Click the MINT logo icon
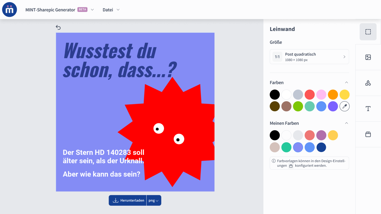Viewport: 381px width, 214px height. click(9, 10)
